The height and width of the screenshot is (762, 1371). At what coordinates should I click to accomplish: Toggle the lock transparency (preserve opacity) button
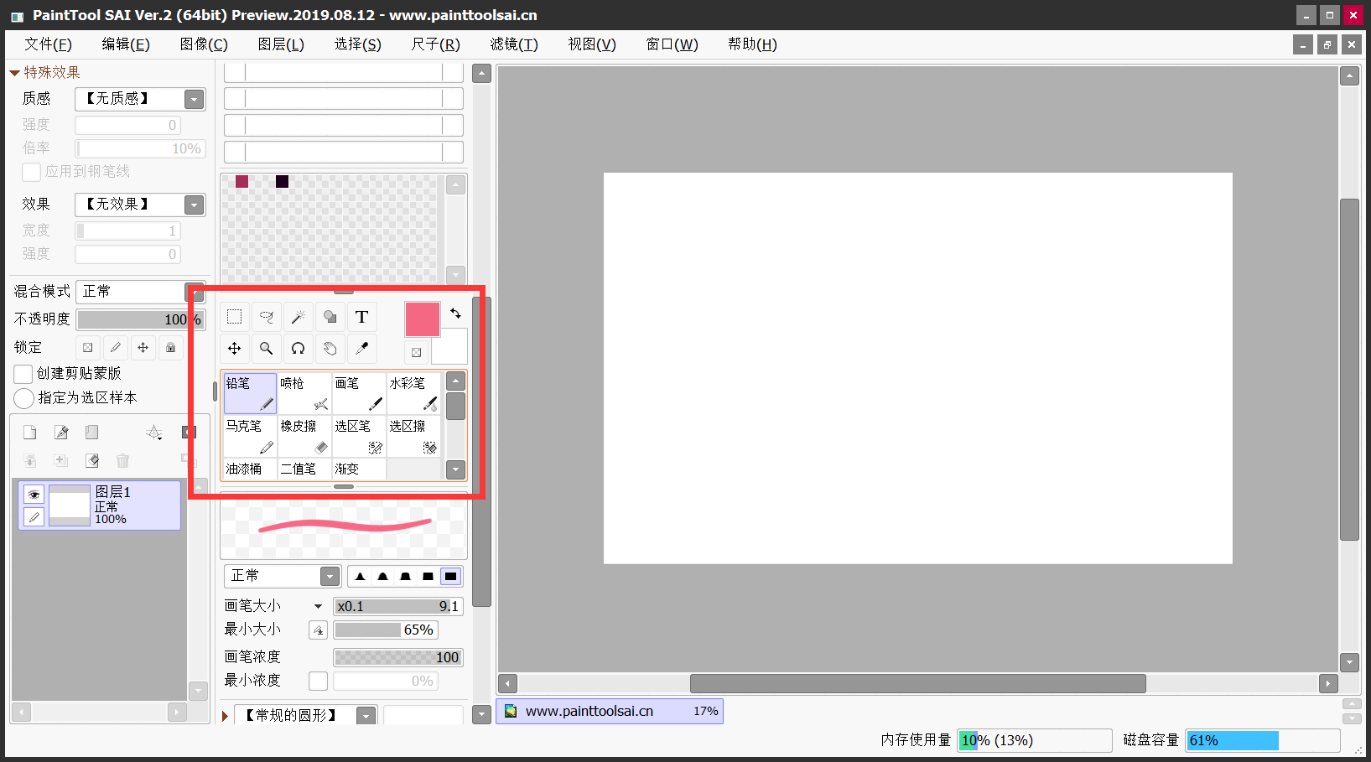pyautogui.click(x=87, y=347)
